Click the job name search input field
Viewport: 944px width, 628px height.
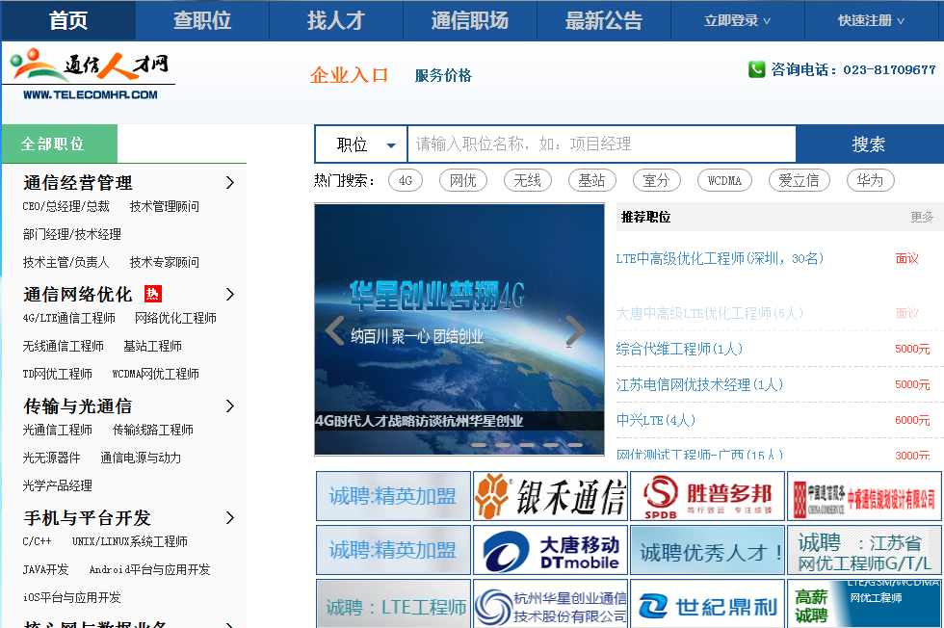click(601, 144)
